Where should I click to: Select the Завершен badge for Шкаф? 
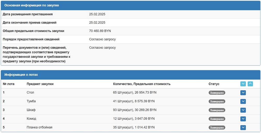[x=217, y=110]
